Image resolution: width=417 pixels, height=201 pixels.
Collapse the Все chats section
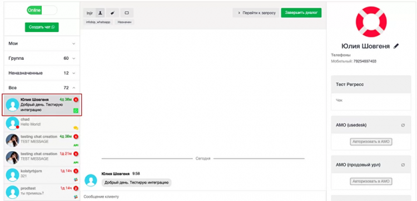[42, 87]
